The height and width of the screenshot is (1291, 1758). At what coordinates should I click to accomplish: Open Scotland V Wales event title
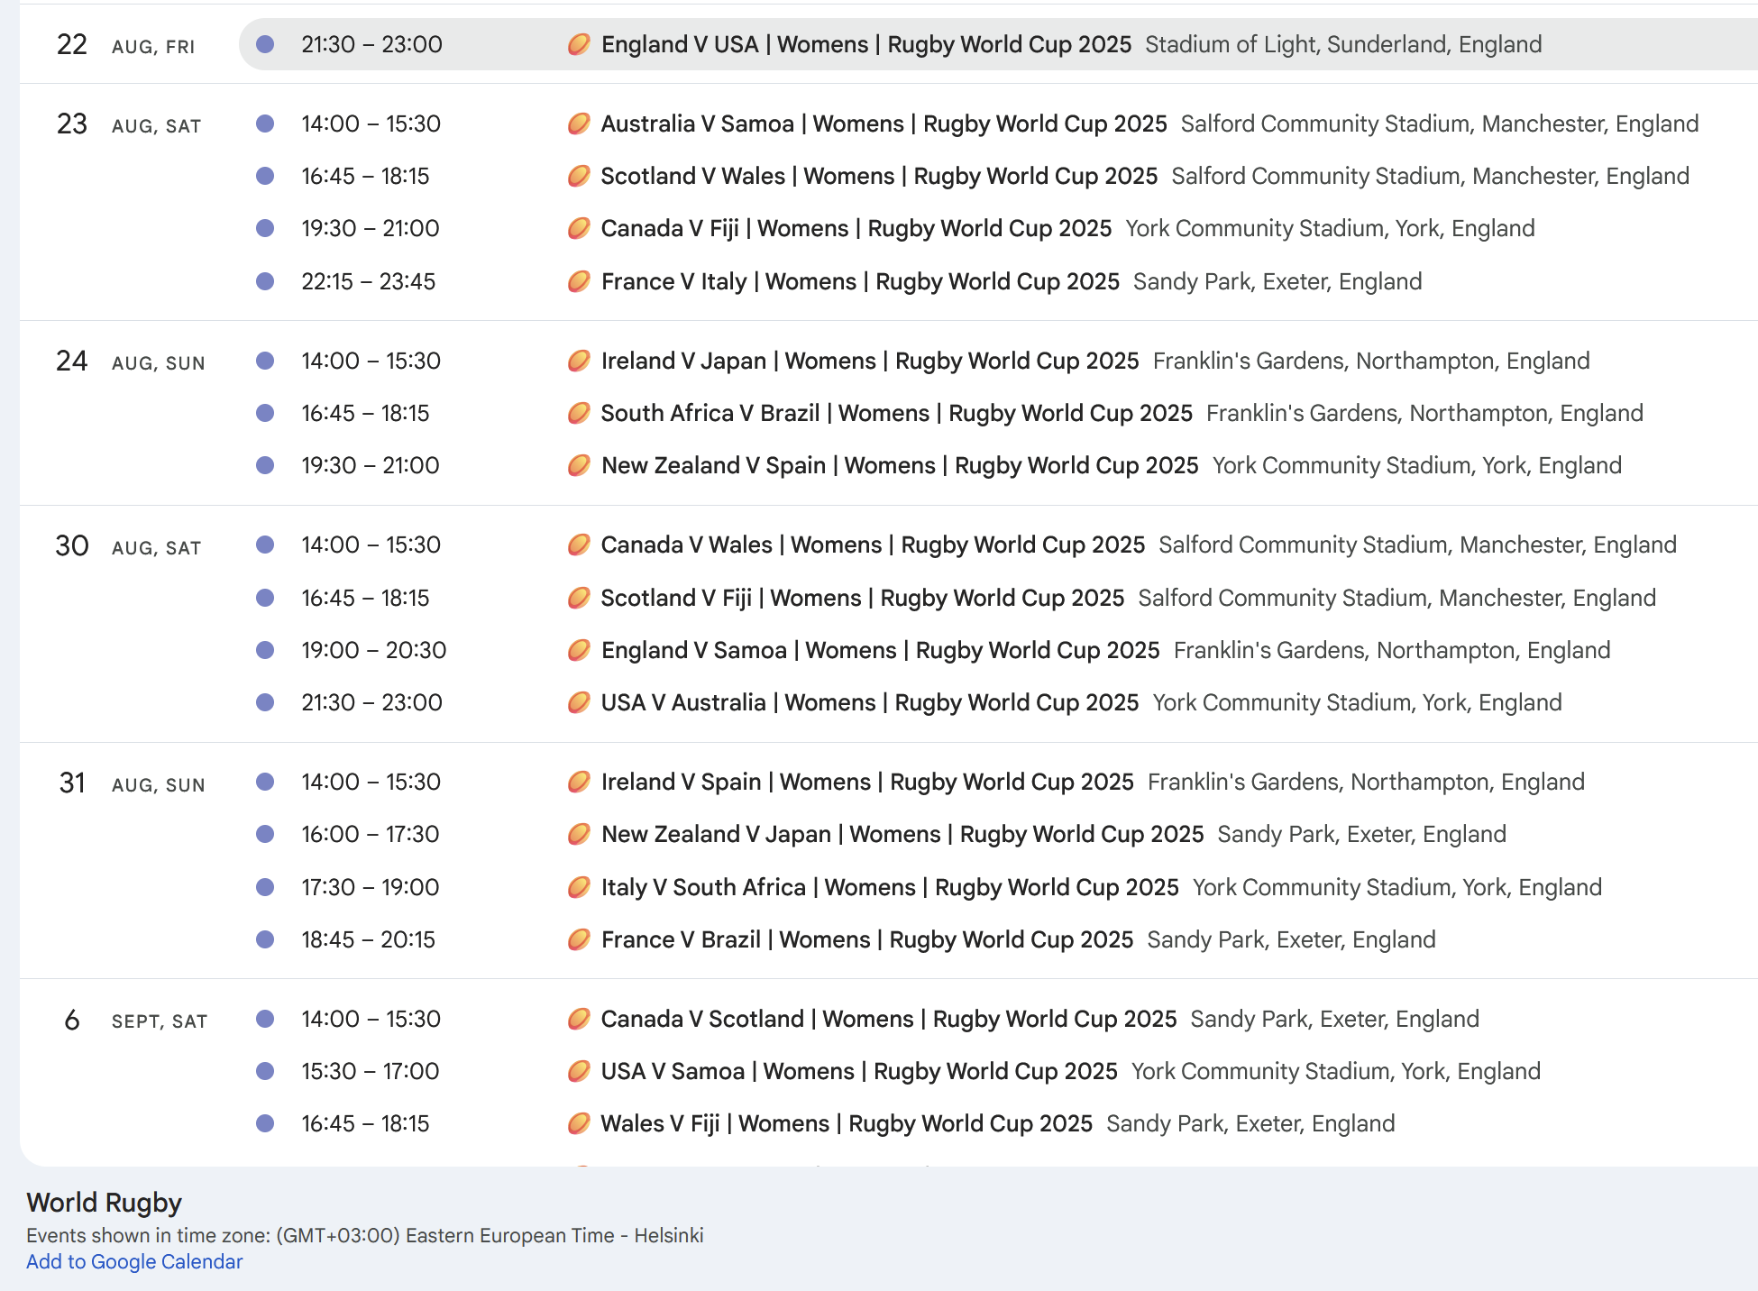[x=880, y=176]
